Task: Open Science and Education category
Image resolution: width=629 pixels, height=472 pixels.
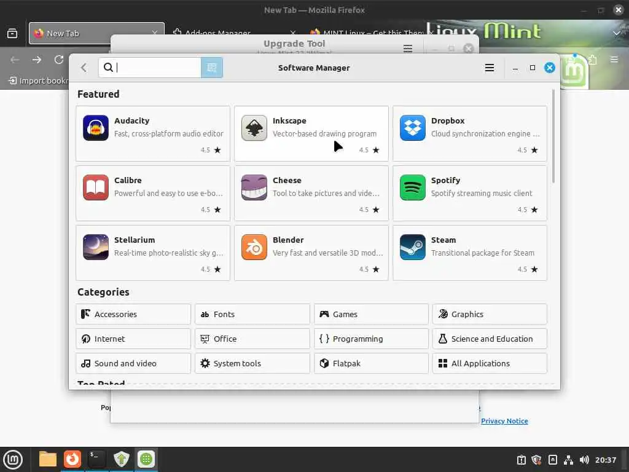Action: coord(490,339)
